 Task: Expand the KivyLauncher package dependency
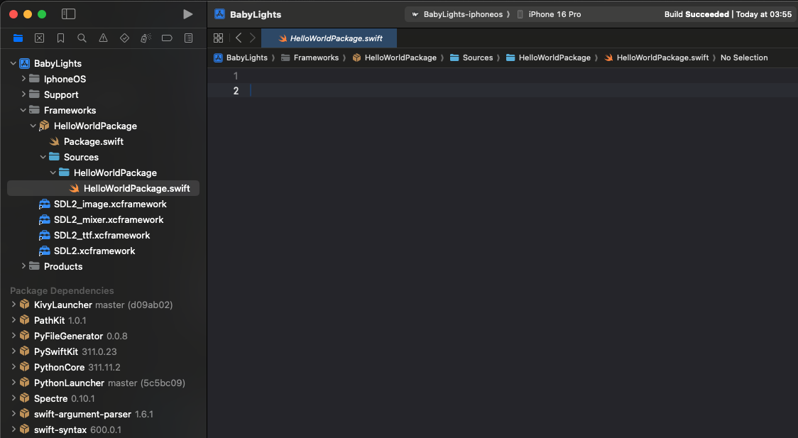point(13,305)
